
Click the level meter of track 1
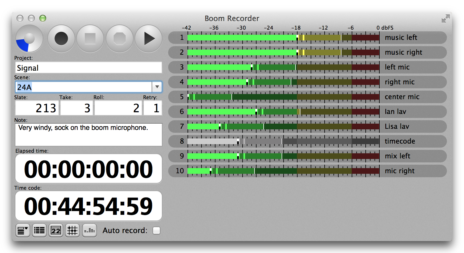coord(283,38)
